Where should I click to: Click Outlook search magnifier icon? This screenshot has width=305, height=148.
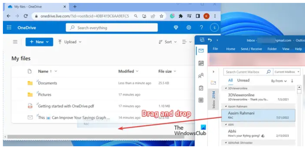[x=268, y=72]
